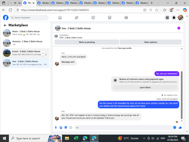Attach a photo file icon

tap(61, 128)
